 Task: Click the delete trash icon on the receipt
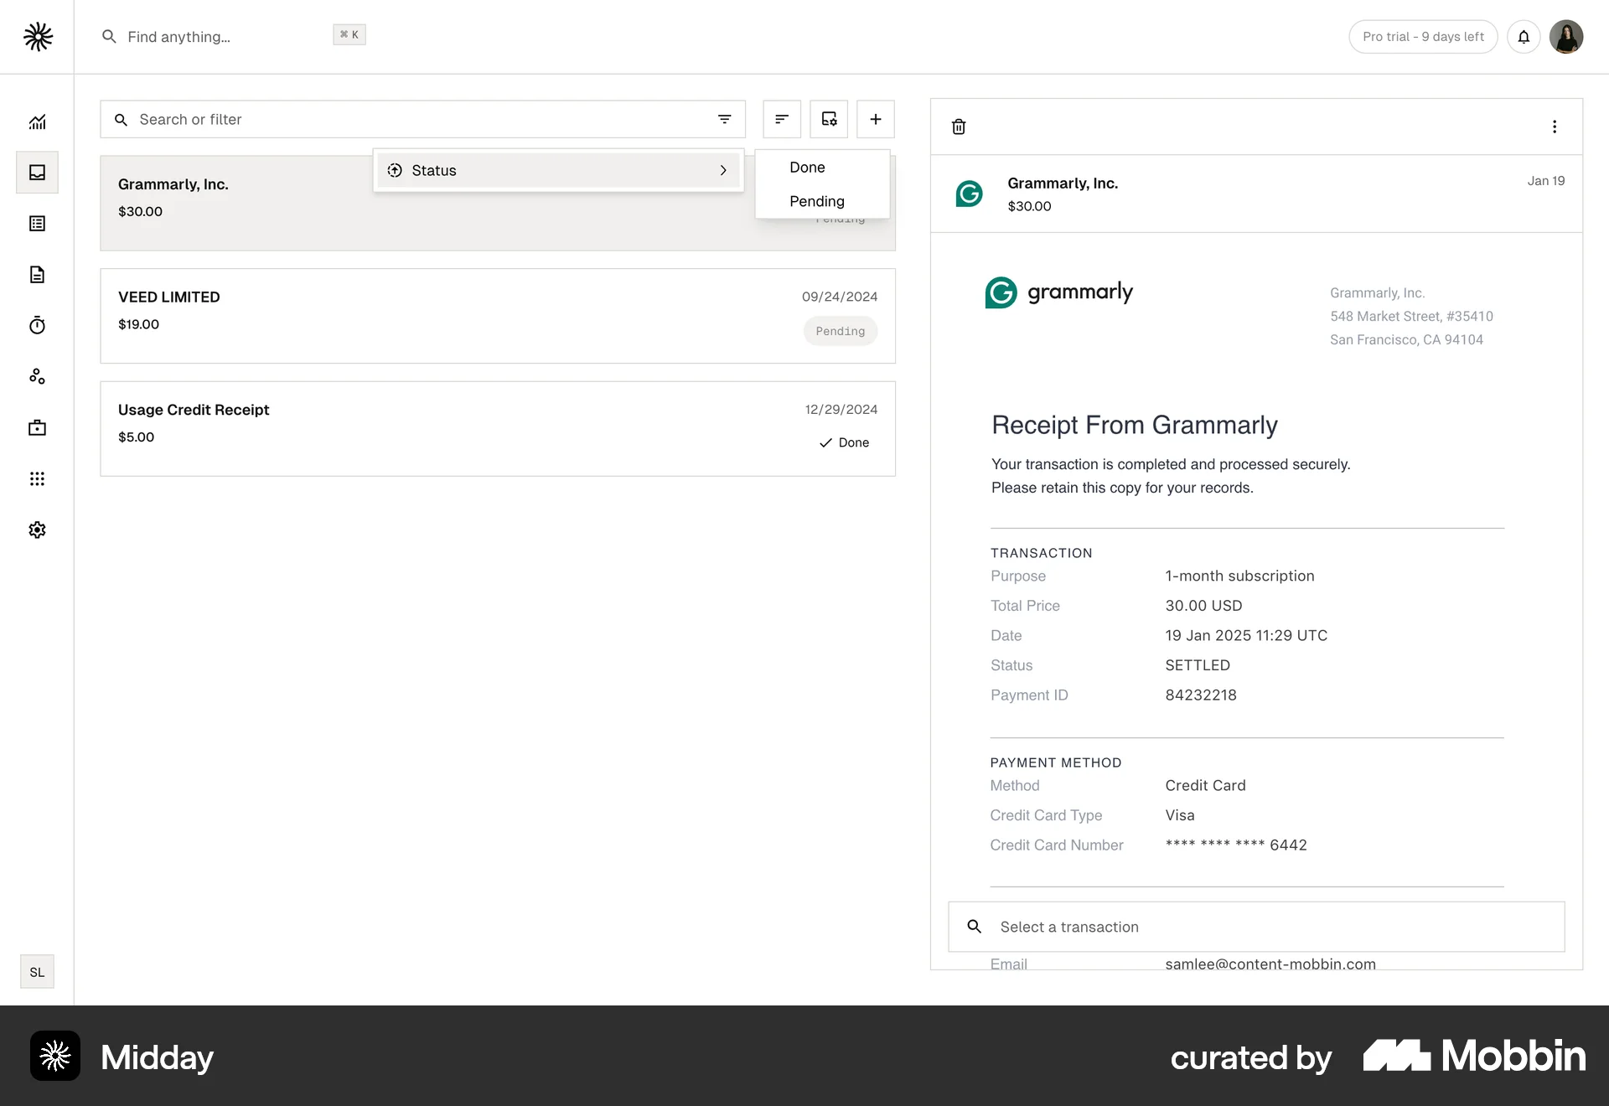pos(959,127)
